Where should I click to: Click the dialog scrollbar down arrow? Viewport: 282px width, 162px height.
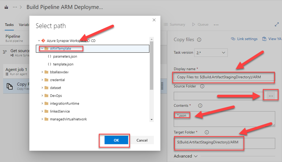pos(152,119)
